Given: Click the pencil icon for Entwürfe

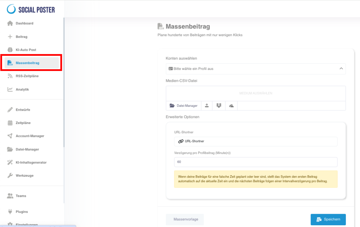Looking at the screenshot, I should tap(10, 110).
